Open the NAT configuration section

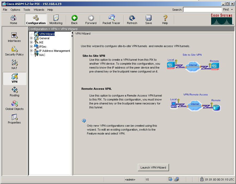click(14, 65)
